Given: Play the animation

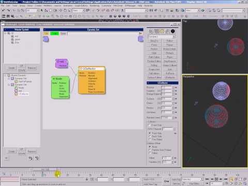Looking at the screenshot, I should click(x=216, y=179).
